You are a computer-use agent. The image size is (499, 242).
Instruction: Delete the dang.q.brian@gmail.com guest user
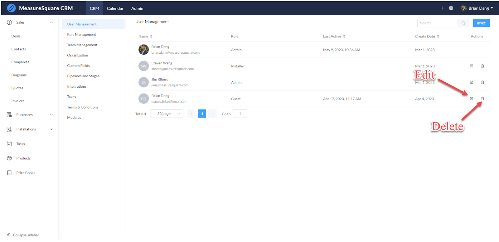[x=482, y=99]
